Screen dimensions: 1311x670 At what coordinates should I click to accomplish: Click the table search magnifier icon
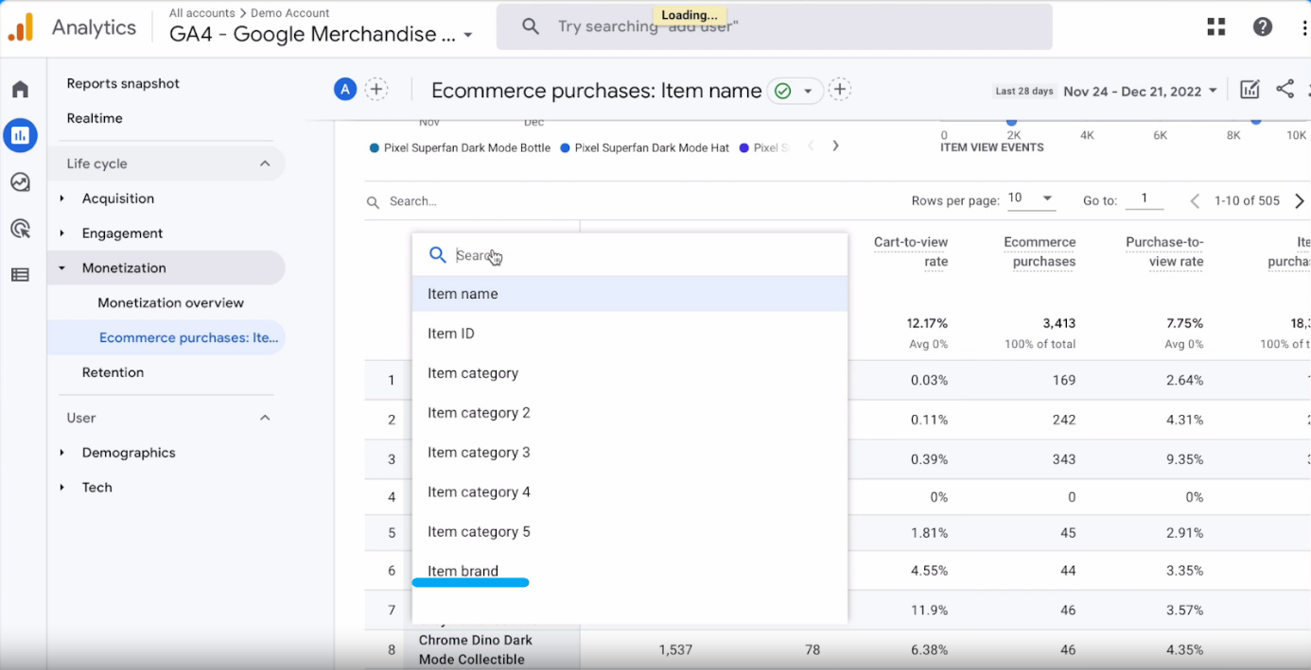coord(374,201)
